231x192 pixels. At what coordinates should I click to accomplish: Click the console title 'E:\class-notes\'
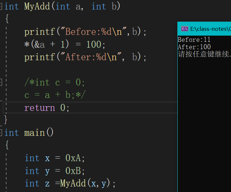[x=210, y=29]
